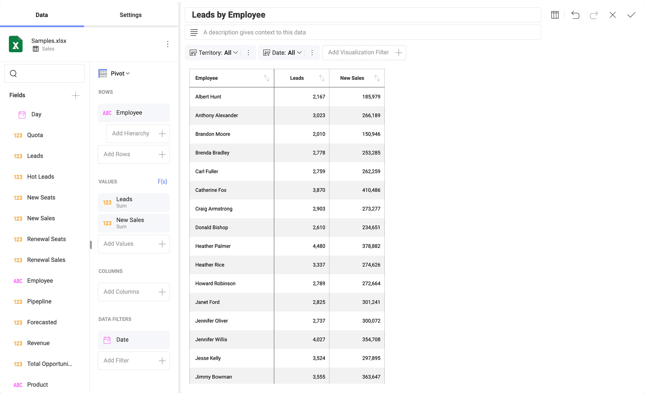This screenshot has width=645, height=410.
Task: Click the Heather Palmer cell
Action: click(232, 246)
